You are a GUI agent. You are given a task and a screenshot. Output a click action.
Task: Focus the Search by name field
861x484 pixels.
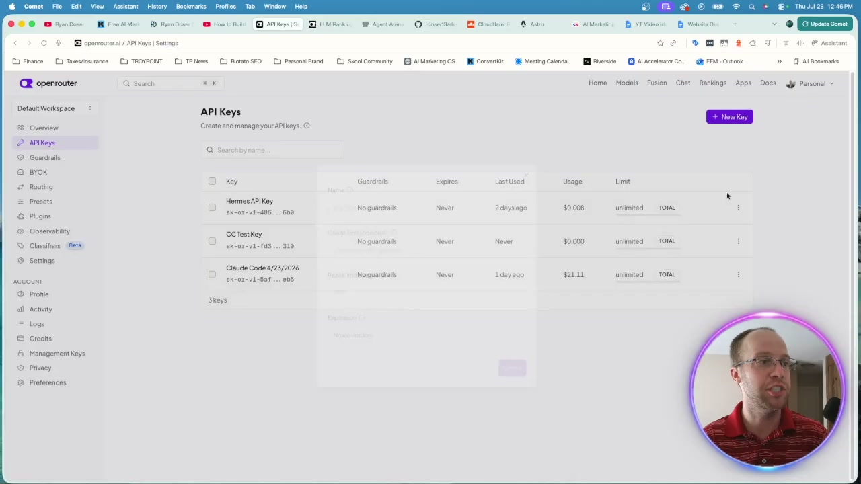click(x=272, y=150)
